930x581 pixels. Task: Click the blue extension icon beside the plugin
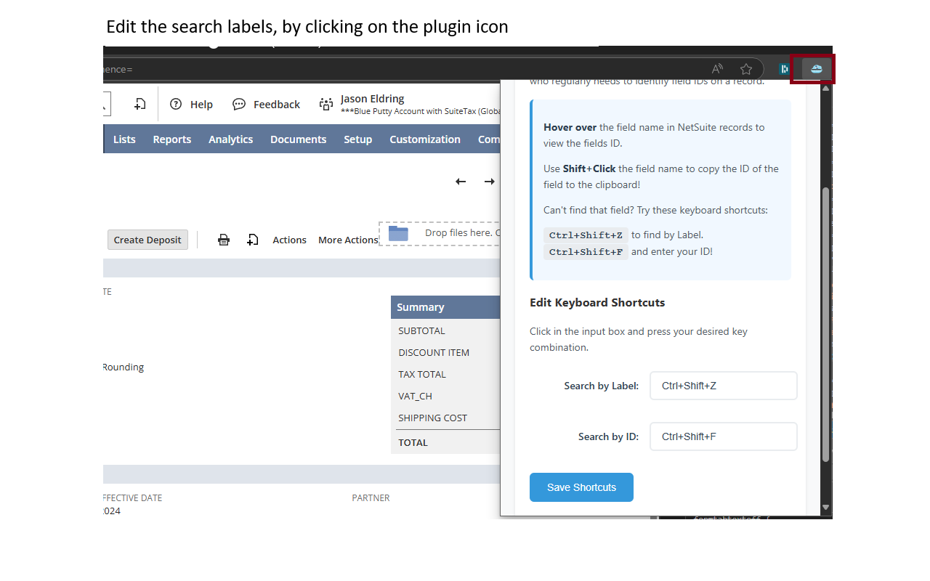point(784,69)
